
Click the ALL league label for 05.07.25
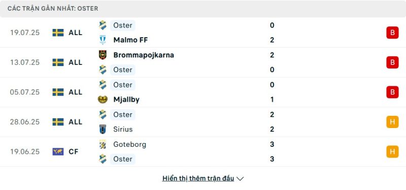coord(75,92)
